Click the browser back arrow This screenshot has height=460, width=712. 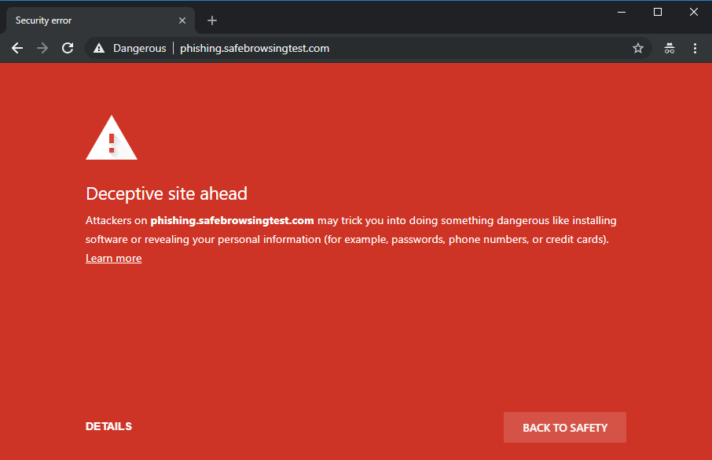coord(17,48)
